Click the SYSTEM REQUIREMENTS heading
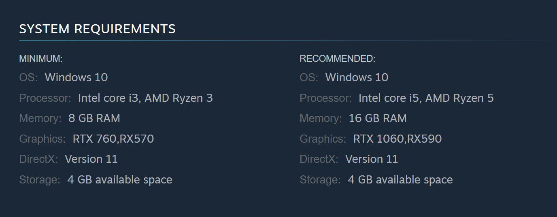 98,29
